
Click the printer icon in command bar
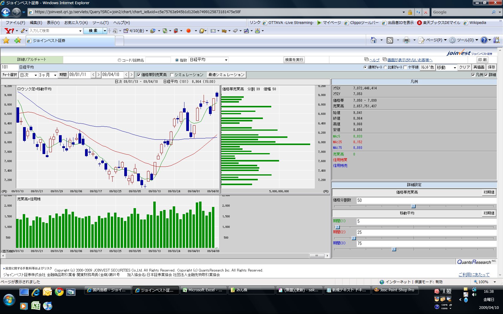point(406,40)
